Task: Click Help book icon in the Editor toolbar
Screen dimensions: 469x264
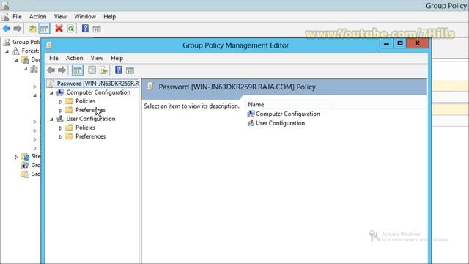Action: (119, 70)
